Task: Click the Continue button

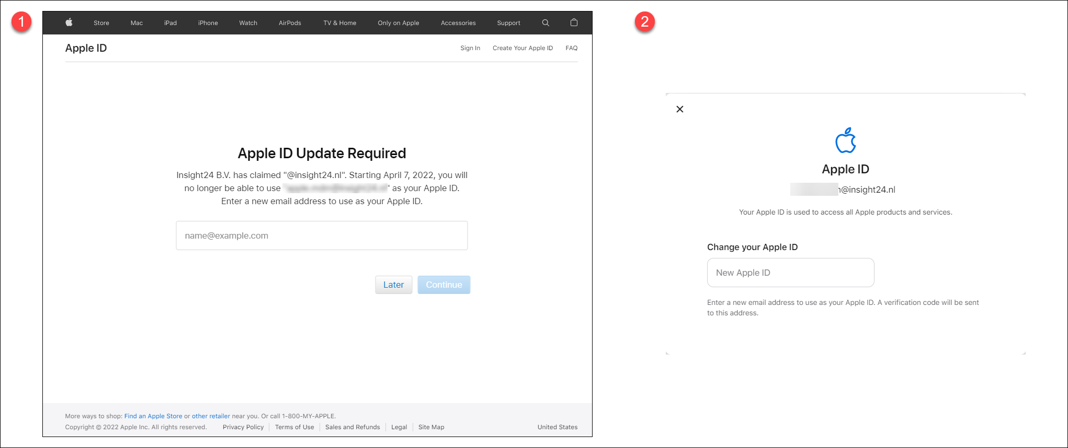Action: coord(444,285)
